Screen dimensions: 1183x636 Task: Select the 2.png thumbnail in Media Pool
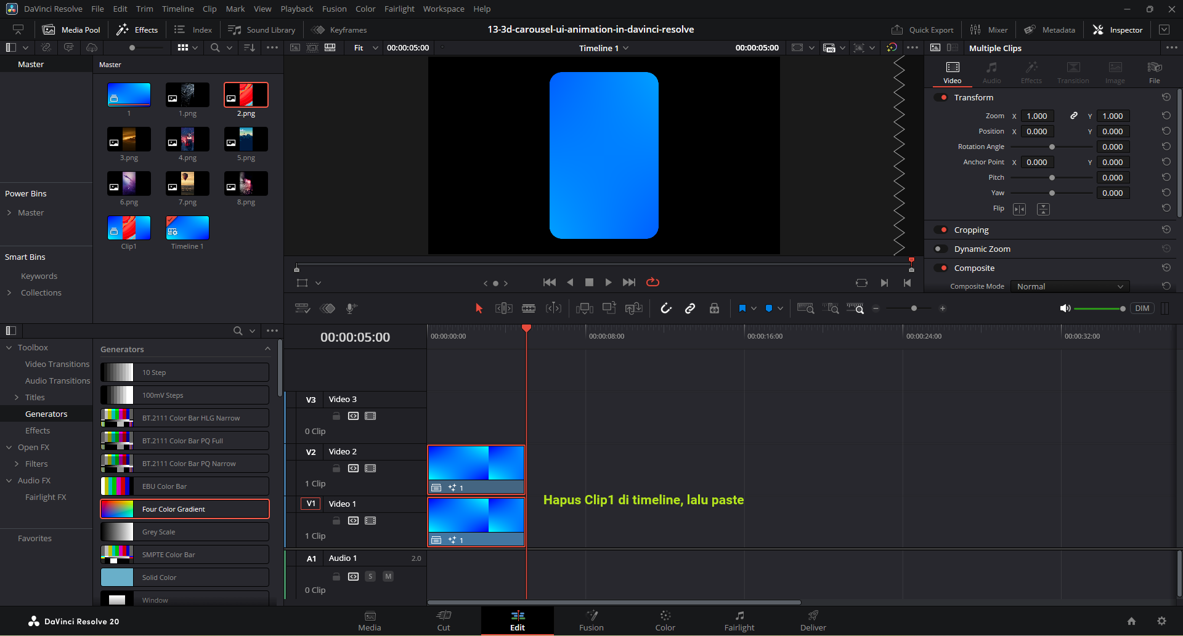[x=246, y=95]
